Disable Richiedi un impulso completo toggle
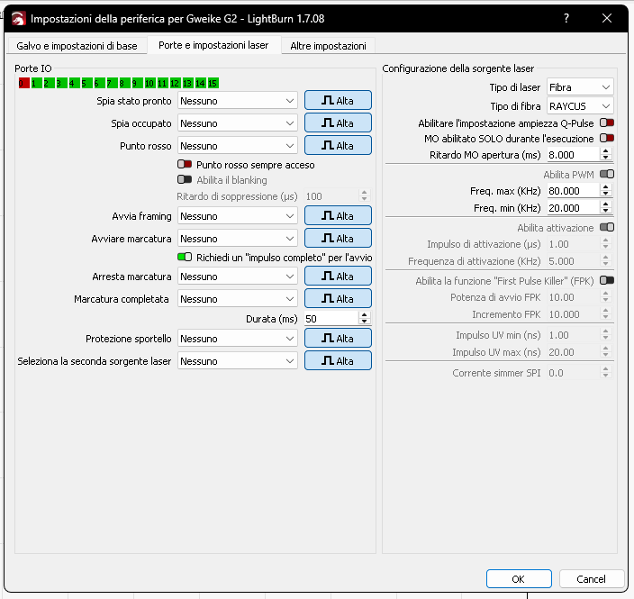Screen dimensions: 634x599 pos(185,257)
